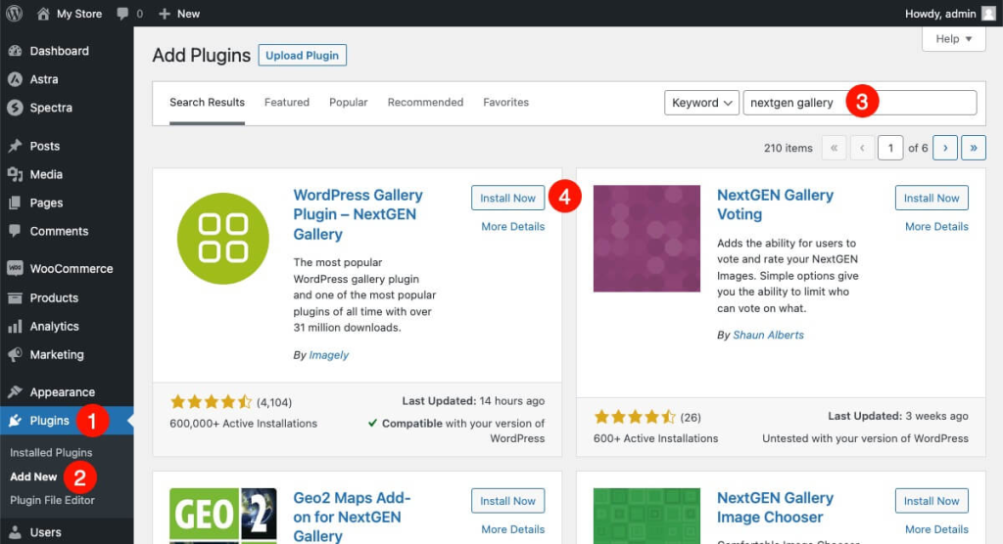The image size is (1003, 544).
Task: View More Details for NextGEN Gallery Image Chooser
Action: tap(936, 529)
